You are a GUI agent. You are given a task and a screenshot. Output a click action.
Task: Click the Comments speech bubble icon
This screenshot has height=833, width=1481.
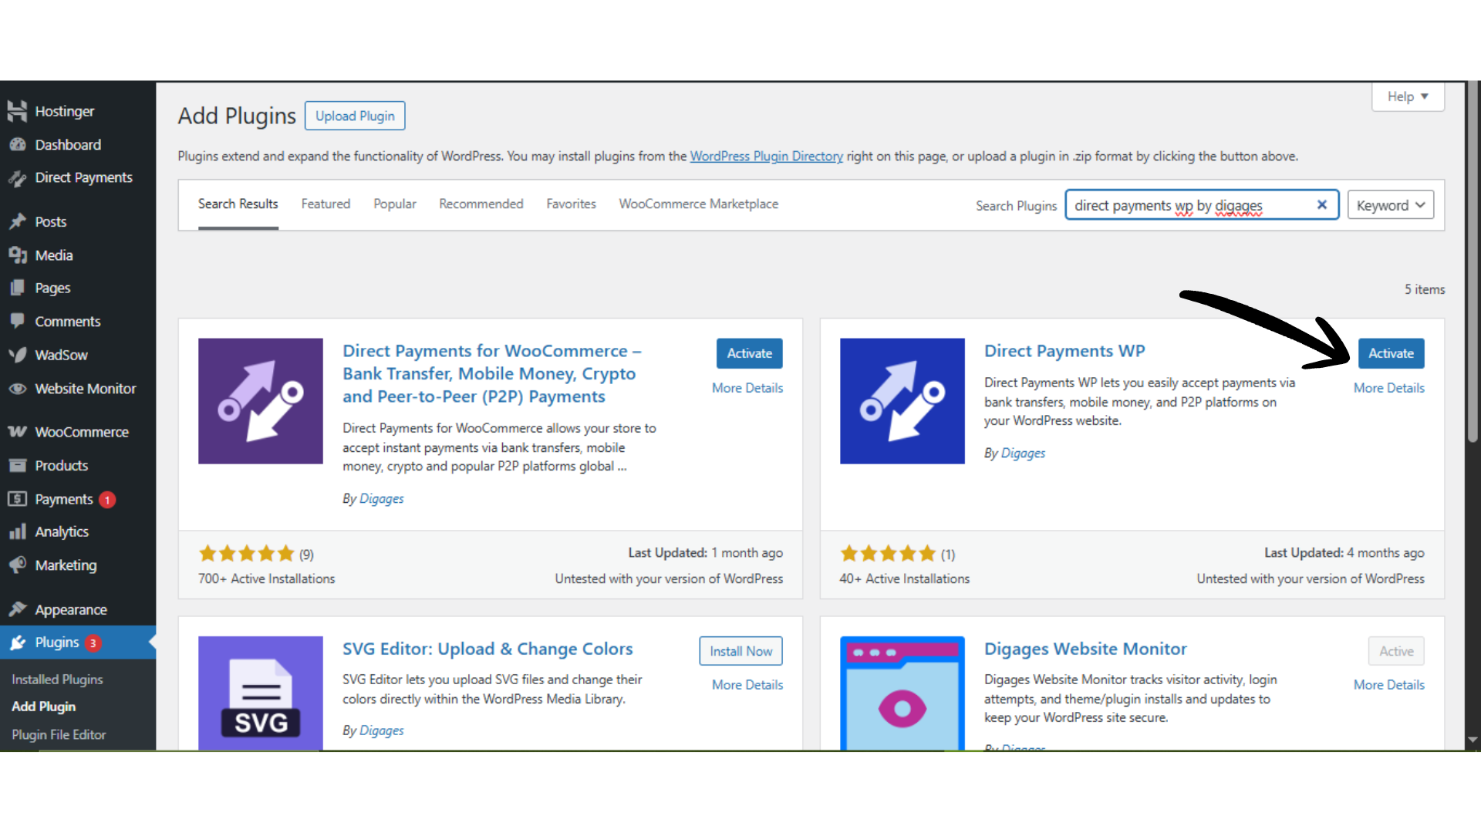click(x=17, y=321)
